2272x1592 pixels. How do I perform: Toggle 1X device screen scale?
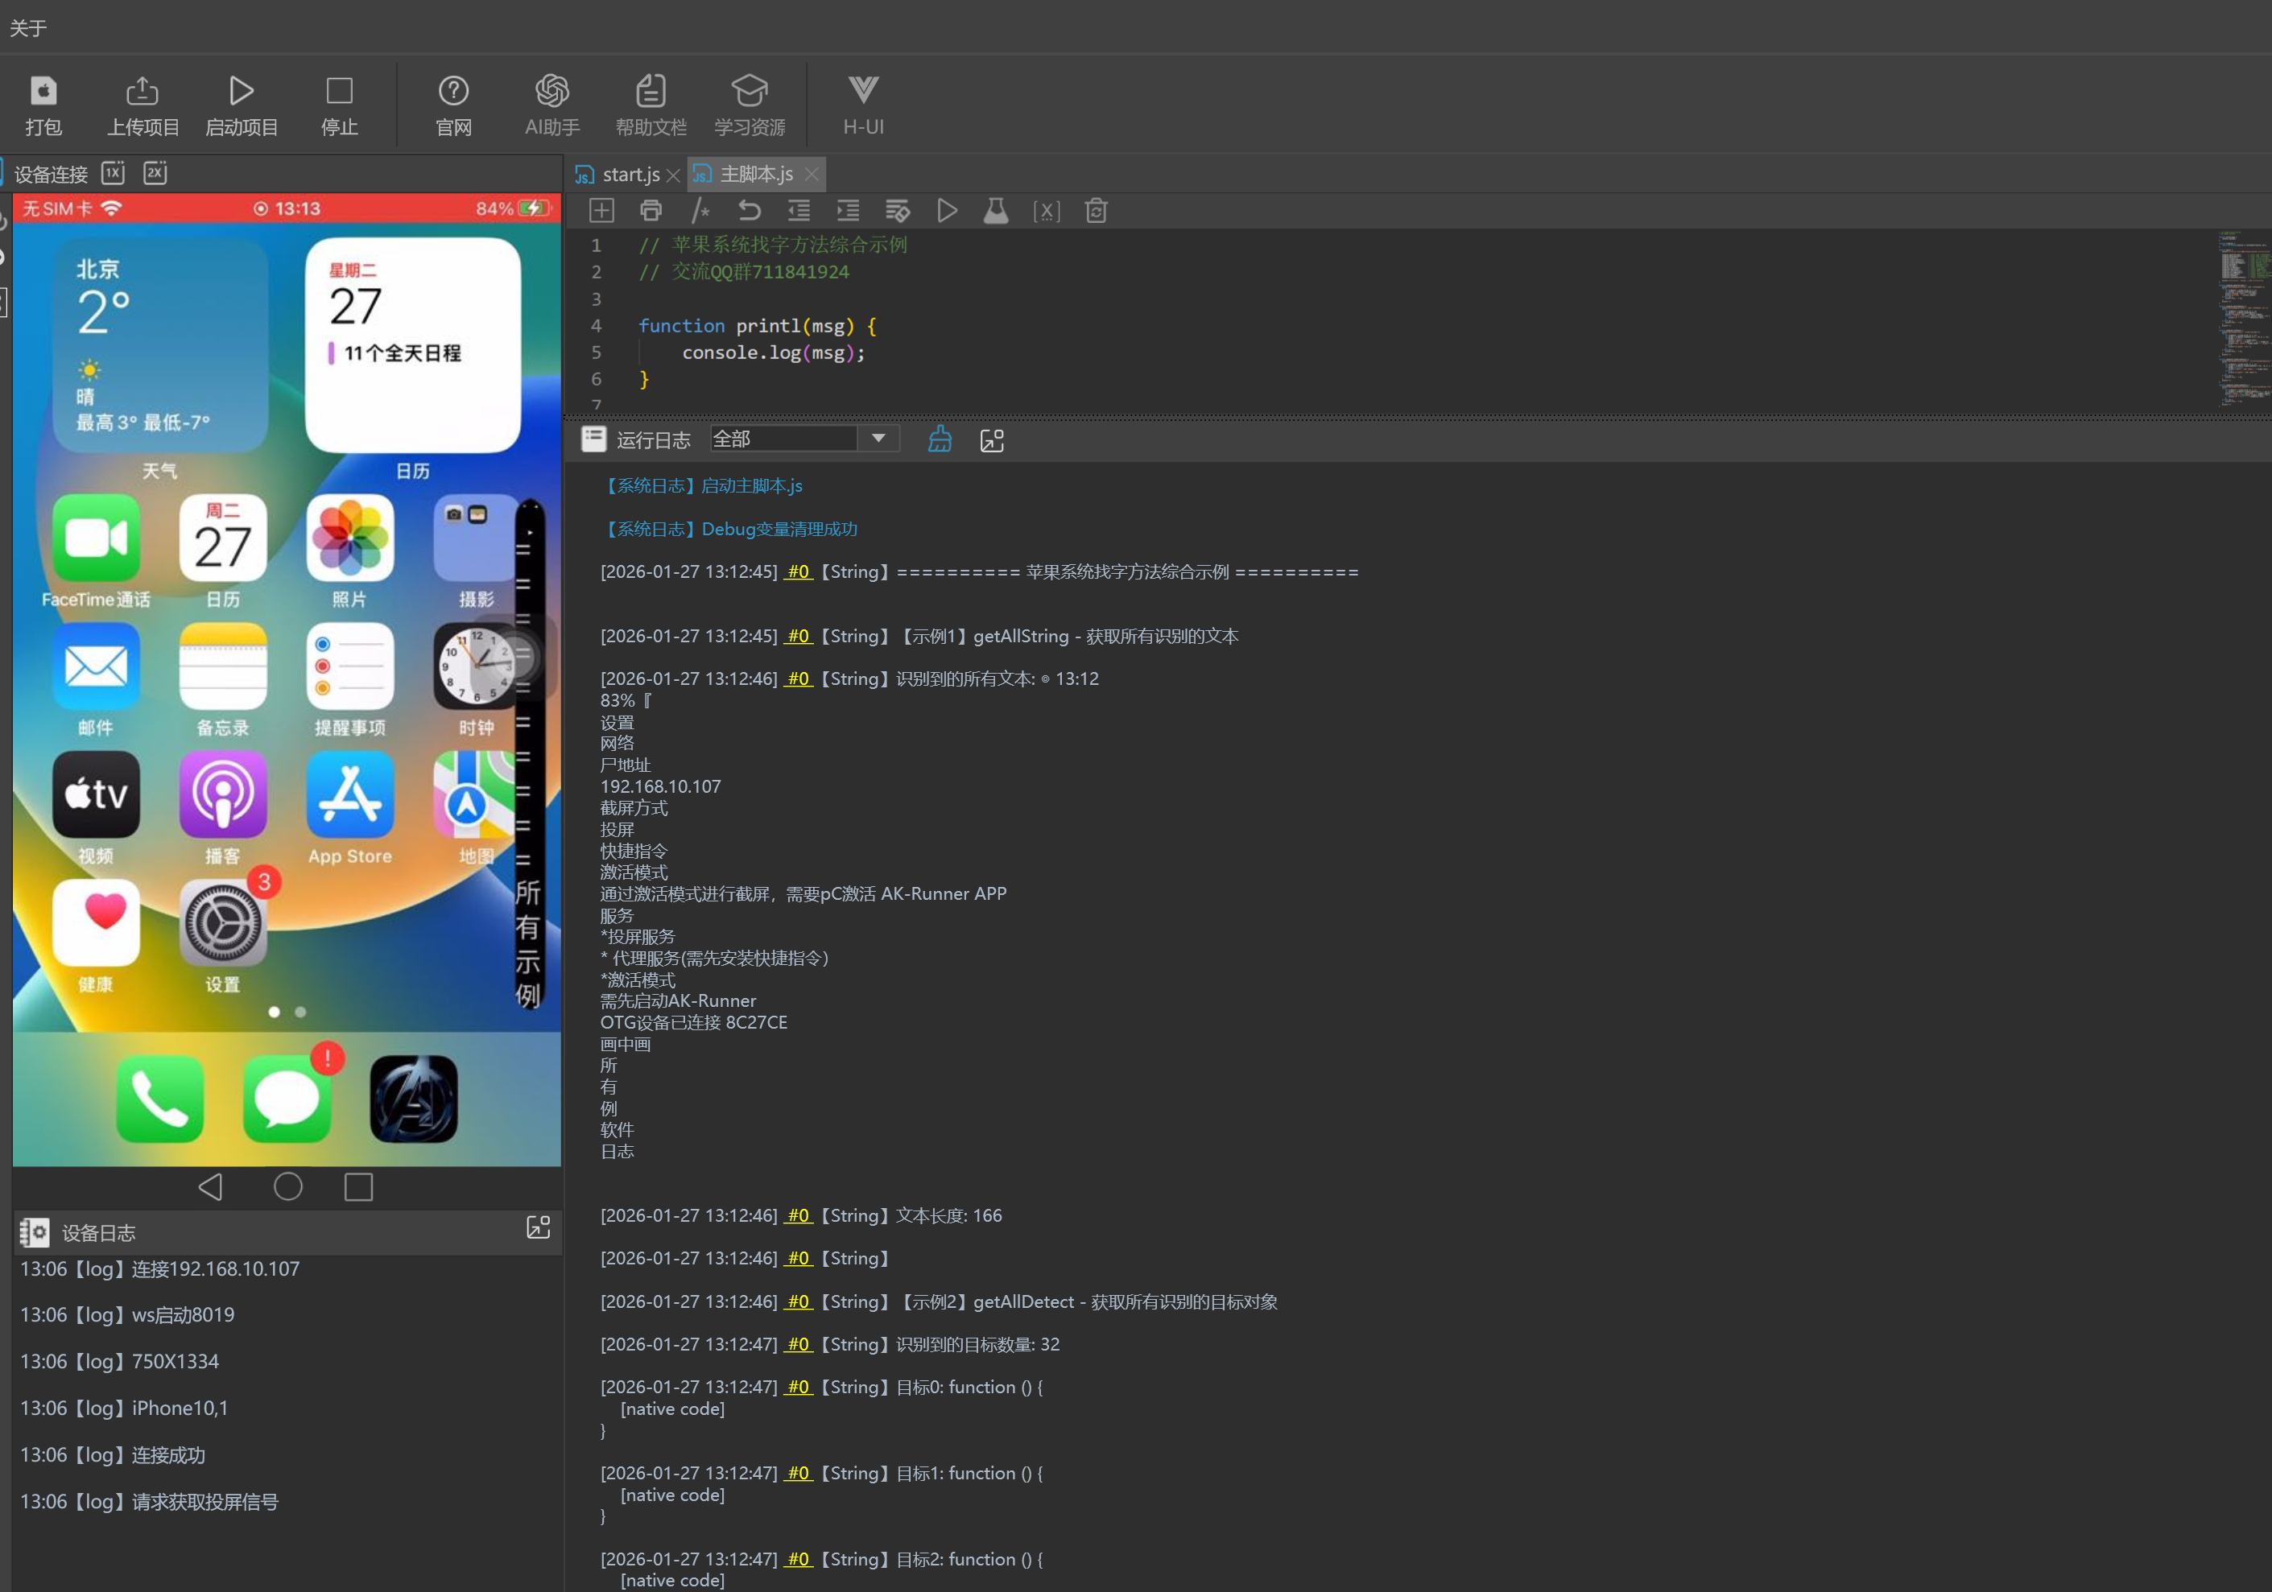[x=114, y=173]
